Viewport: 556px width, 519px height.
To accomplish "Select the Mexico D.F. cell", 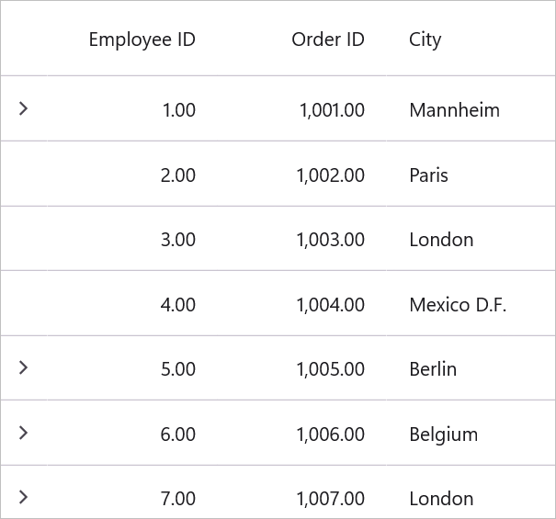I will [471, 303].
